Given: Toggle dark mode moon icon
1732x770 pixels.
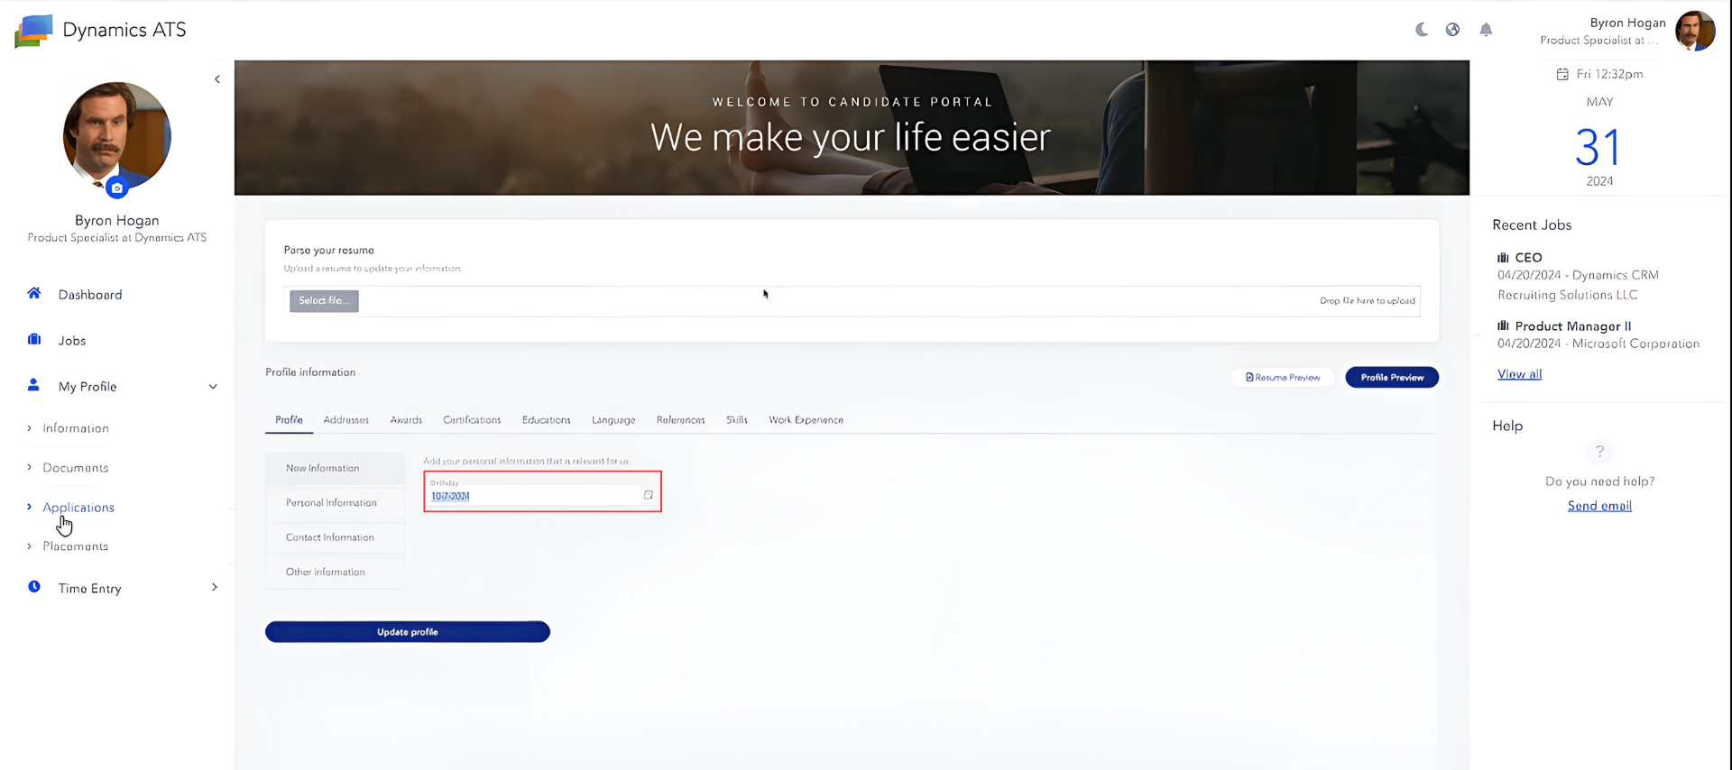Looking at the screenshot, I should [x=1422, y=30].
